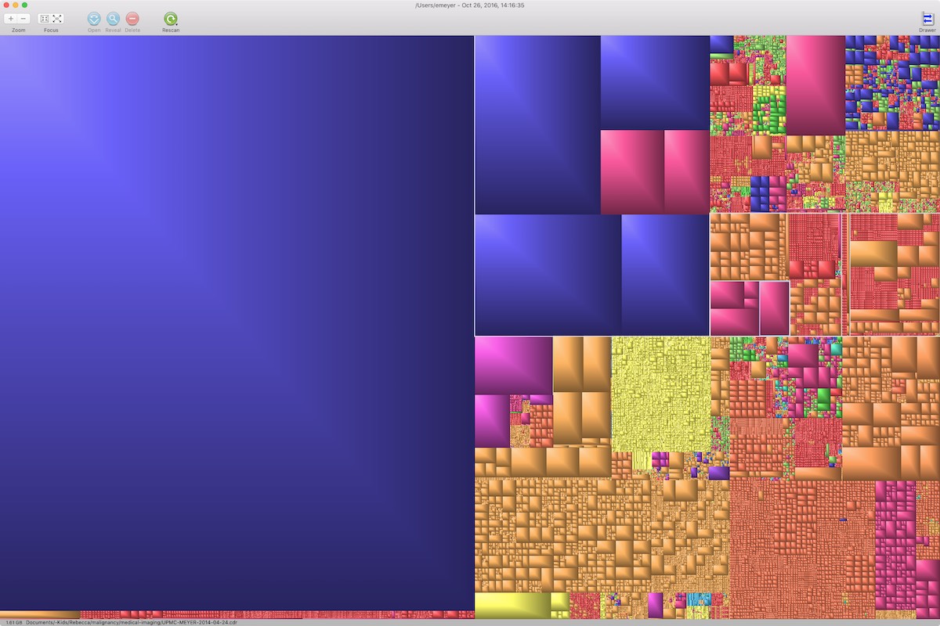
Task: Click the plus Zoom in button
Action: tap(11, 18)
